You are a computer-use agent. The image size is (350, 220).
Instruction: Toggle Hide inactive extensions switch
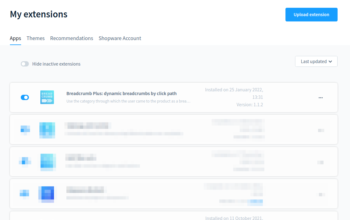click(x=25, y=64)
